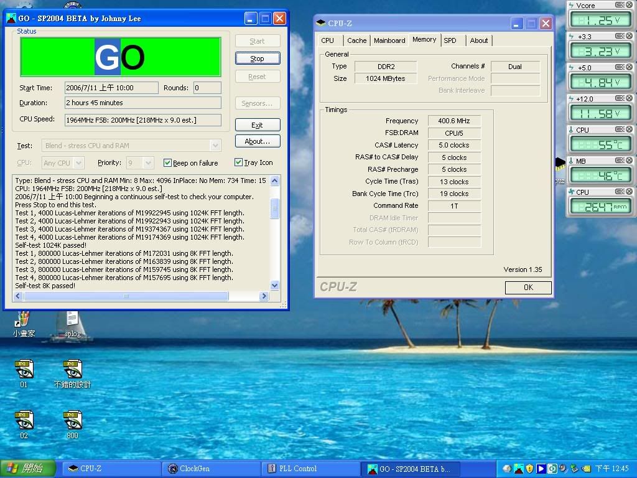Click the log's scroll right arrow
Image resolution: width=637 pixels, height=478 pixels.
[264, 296]
